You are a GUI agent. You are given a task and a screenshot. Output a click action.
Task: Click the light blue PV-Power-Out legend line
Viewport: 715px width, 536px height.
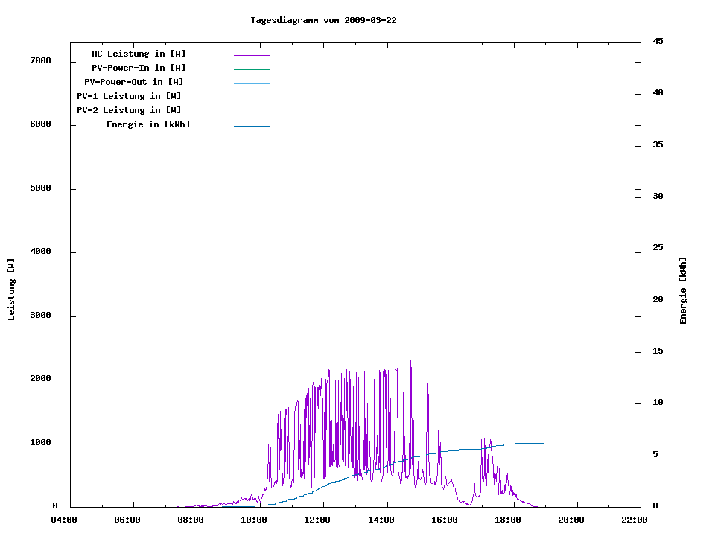(251, 83)
